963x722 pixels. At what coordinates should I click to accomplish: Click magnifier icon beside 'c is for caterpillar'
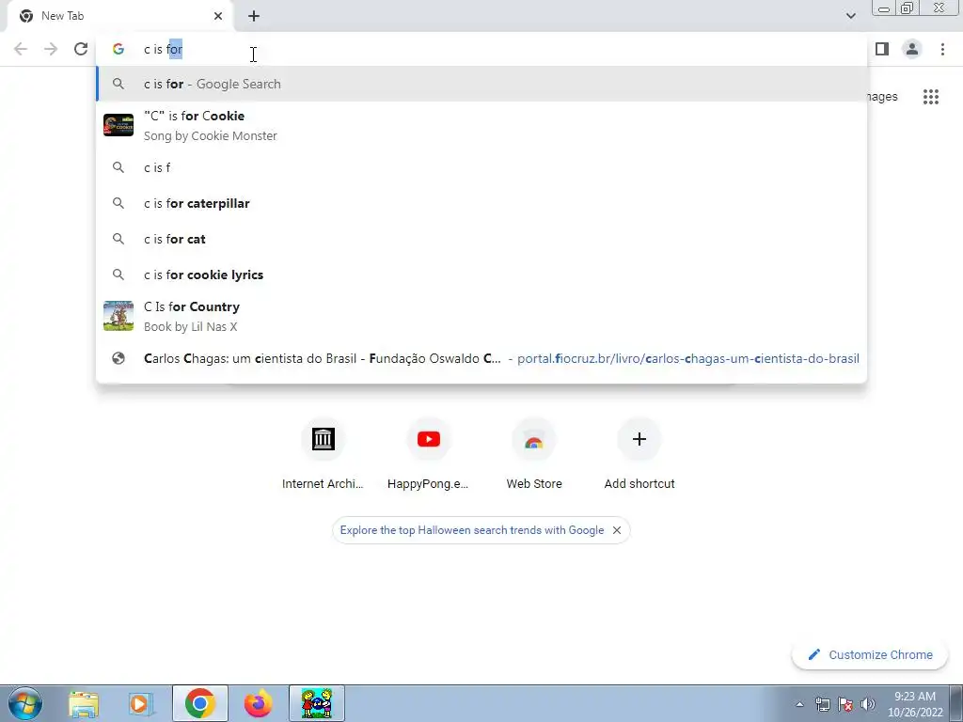tap(118, 203)
